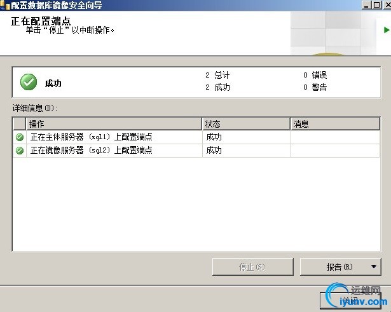391x312 pixels.
Task: Click the large green success checkmark icon
Action: pos(29,82)
